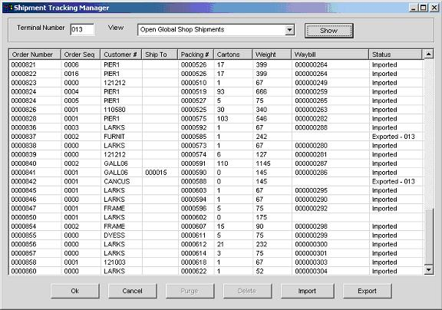Open the View dropdown arrow
This screenshot has height=310, width=442.
pos(289,30)
